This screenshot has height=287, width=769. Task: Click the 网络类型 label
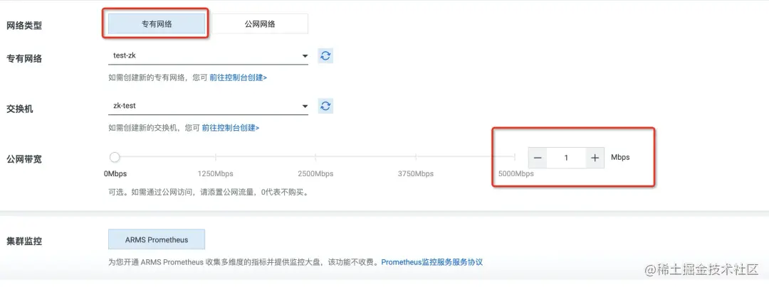coord(24,26)
